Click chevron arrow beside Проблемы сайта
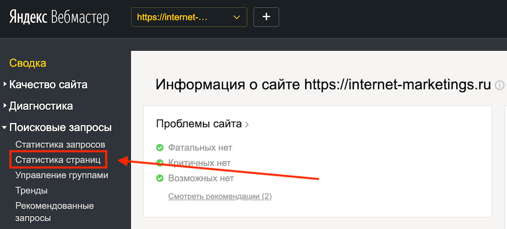Image resolution: width=507 pixels, height=229 pixels. click(x=247, y=124)
